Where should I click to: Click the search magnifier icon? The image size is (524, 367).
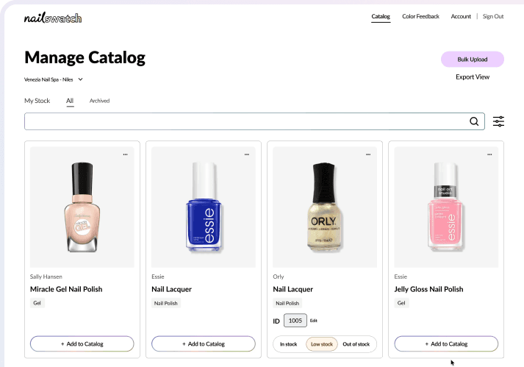coord(474,121)
